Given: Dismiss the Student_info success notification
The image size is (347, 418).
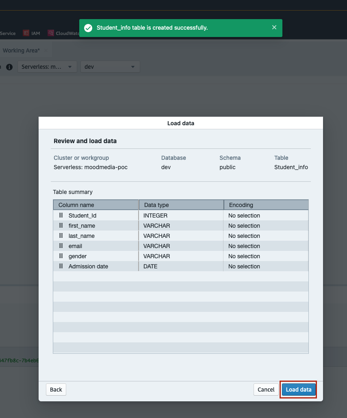Looking at the screenshot, I should [274, 28].
